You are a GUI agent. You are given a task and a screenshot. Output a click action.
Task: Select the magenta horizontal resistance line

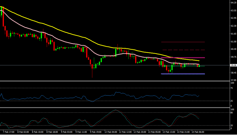pyautogui.click(x=183, y=57)
